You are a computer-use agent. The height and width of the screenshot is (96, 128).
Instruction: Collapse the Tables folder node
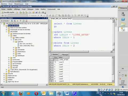click(9, 36)
